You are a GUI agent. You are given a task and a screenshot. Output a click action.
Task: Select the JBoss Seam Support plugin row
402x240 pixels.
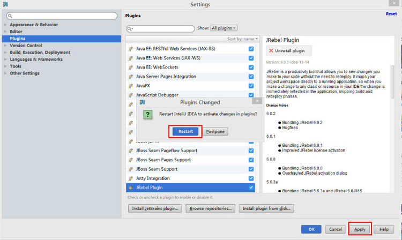tap(190, 169)
